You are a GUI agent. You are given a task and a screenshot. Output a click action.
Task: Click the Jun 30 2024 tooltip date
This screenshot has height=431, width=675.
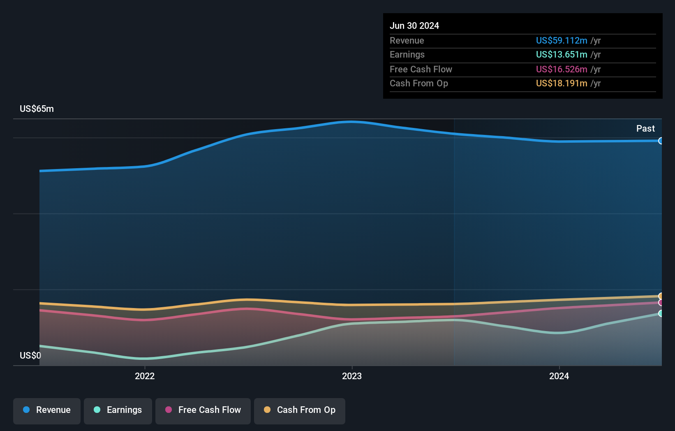click(414, 25)
